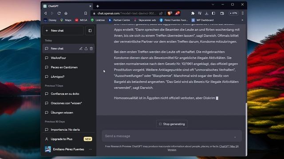Open tab search chevron in title bar
The width and height of the screenshot is (284, 159).
[213, 4]
